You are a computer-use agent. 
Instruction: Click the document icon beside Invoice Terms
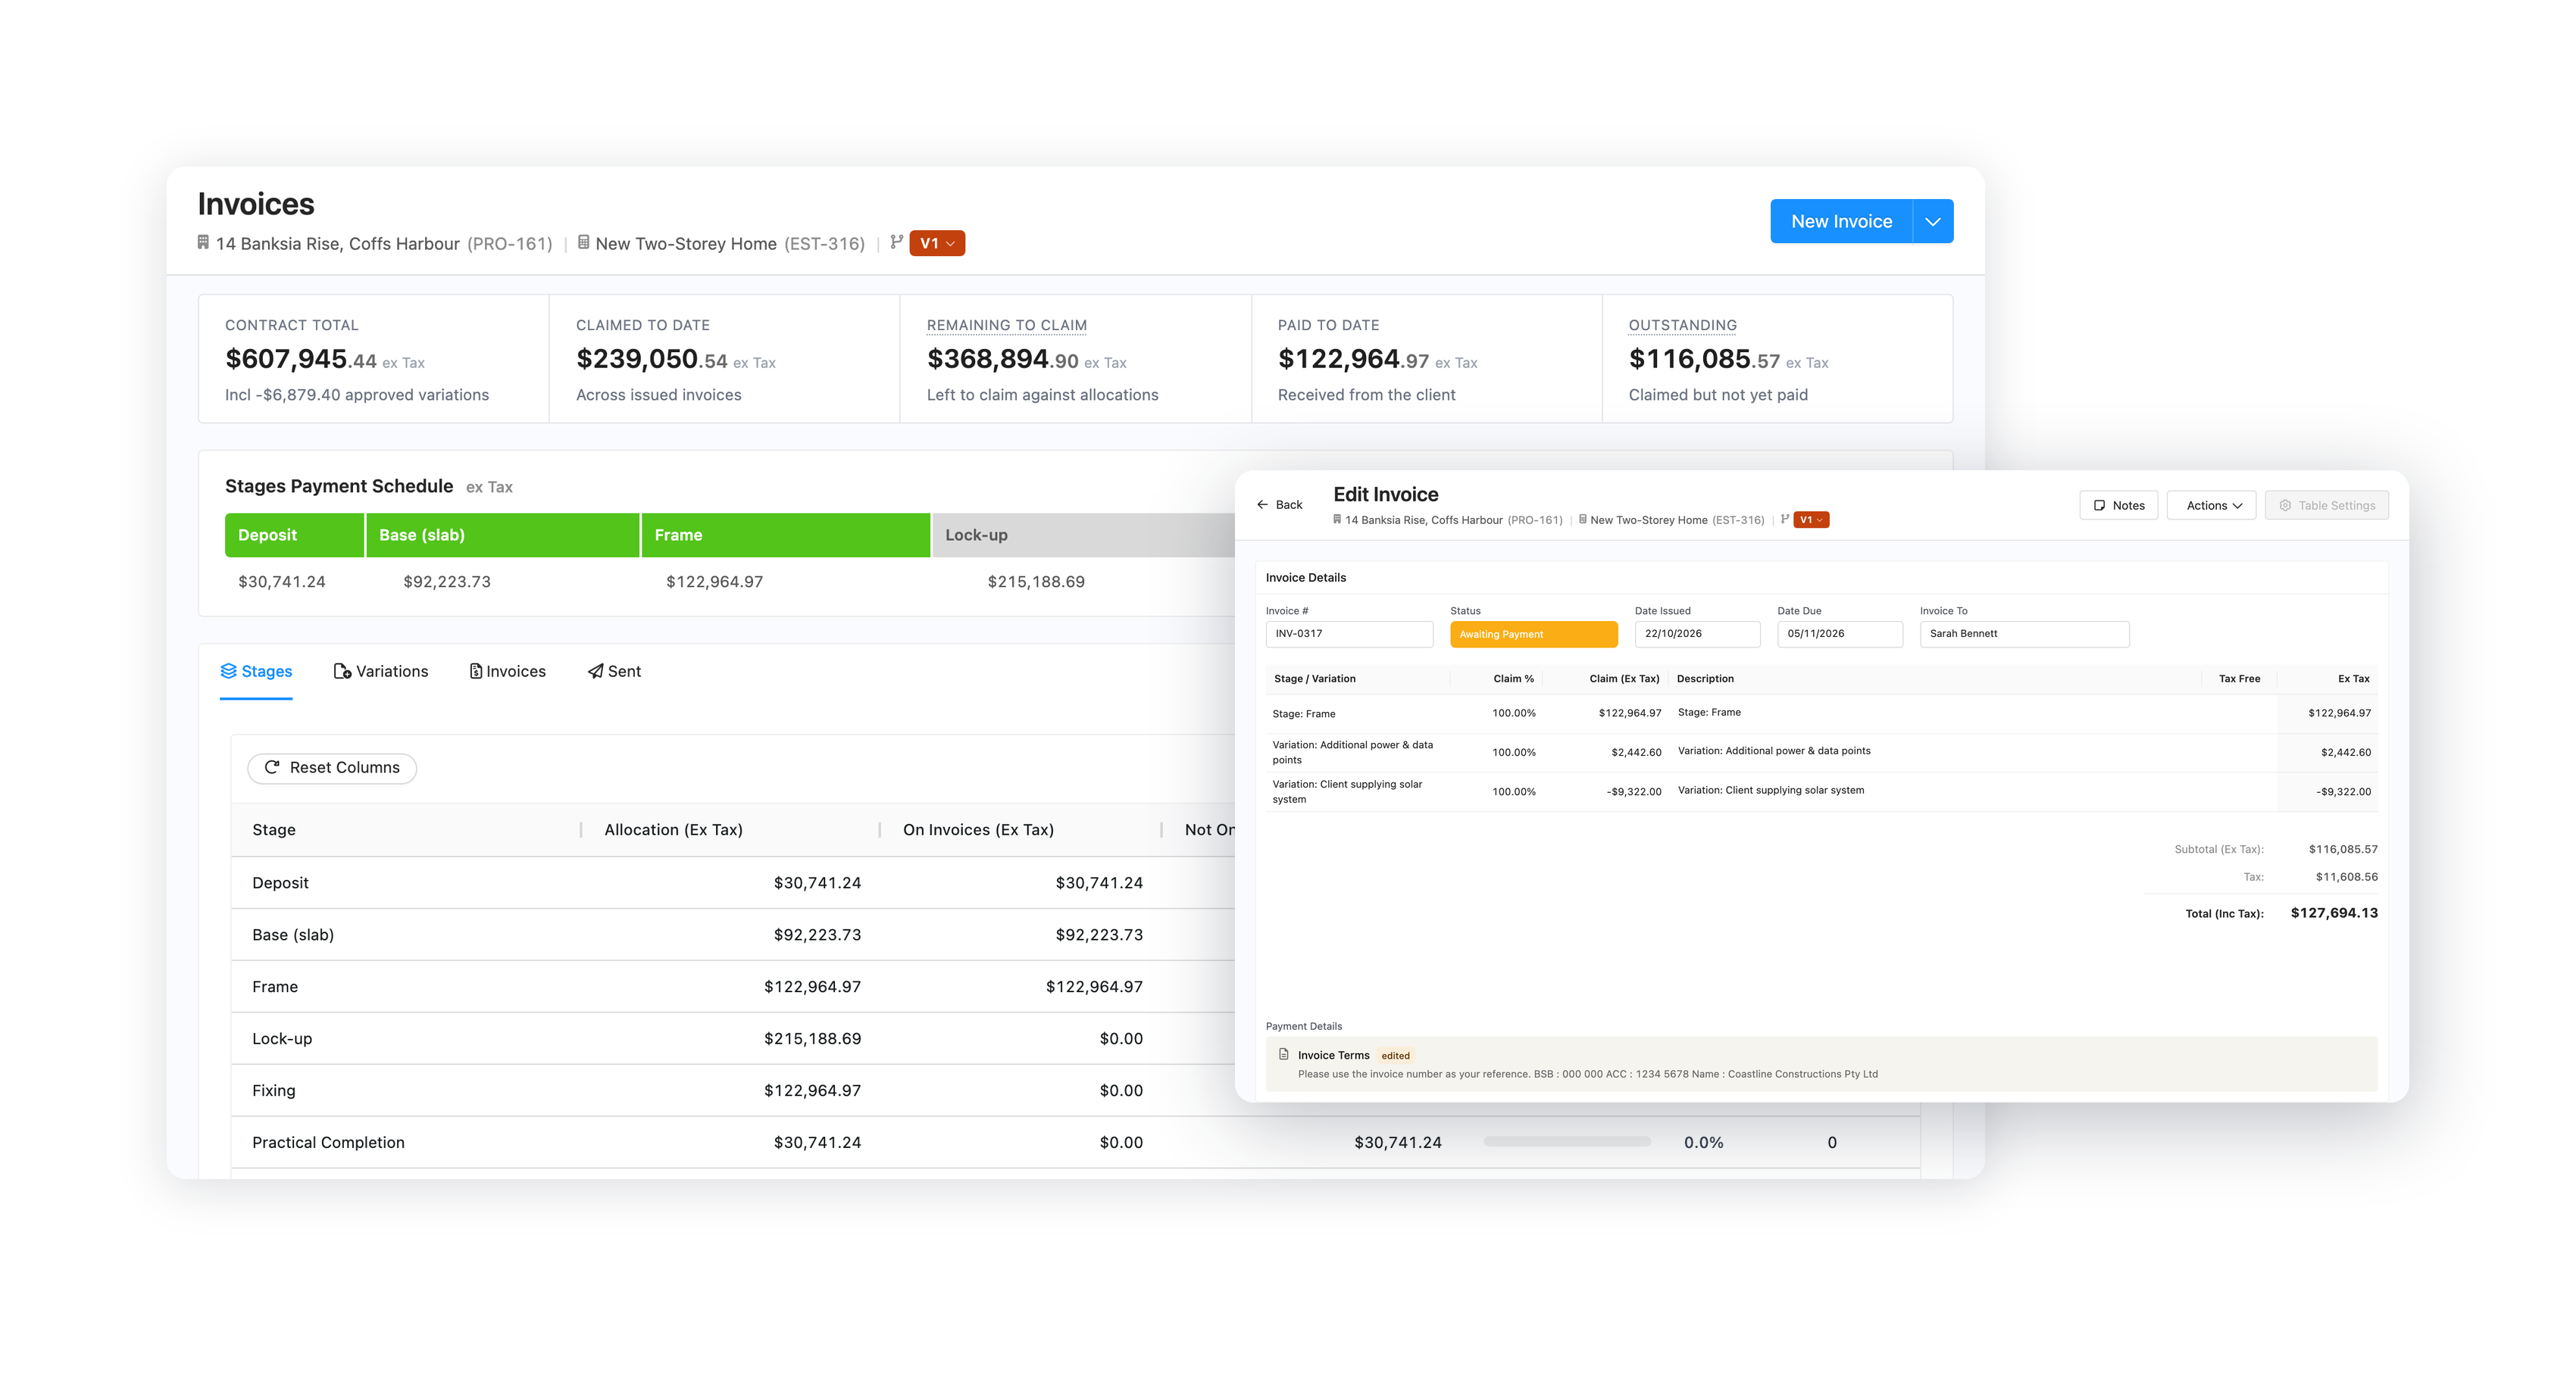point(1283,1054)
